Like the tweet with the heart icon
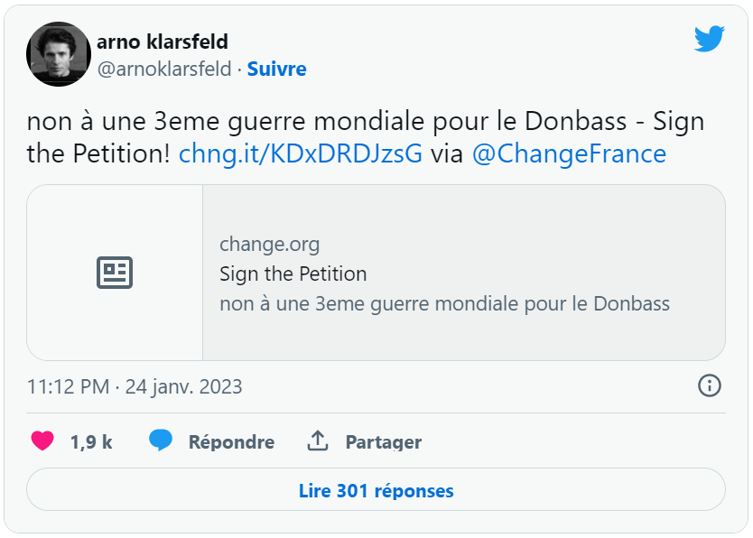This screenshot has height=538, width=753. click(x=42, y=441)
